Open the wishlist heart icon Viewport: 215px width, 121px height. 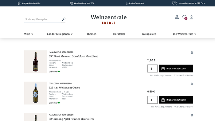point(184,17)
